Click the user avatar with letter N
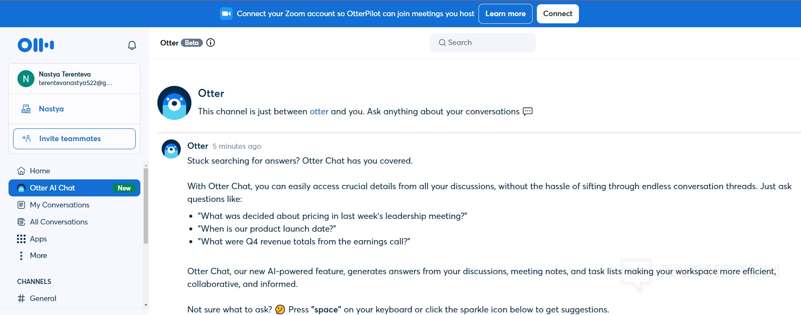The width and height of the screenshot is (801, 315). [x=26, y=79]
